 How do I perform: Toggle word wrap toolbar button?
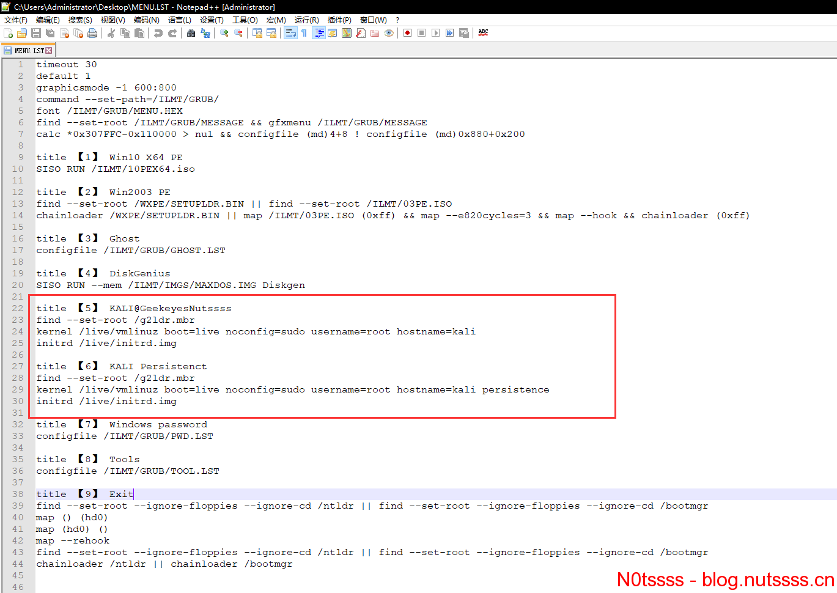290,33
